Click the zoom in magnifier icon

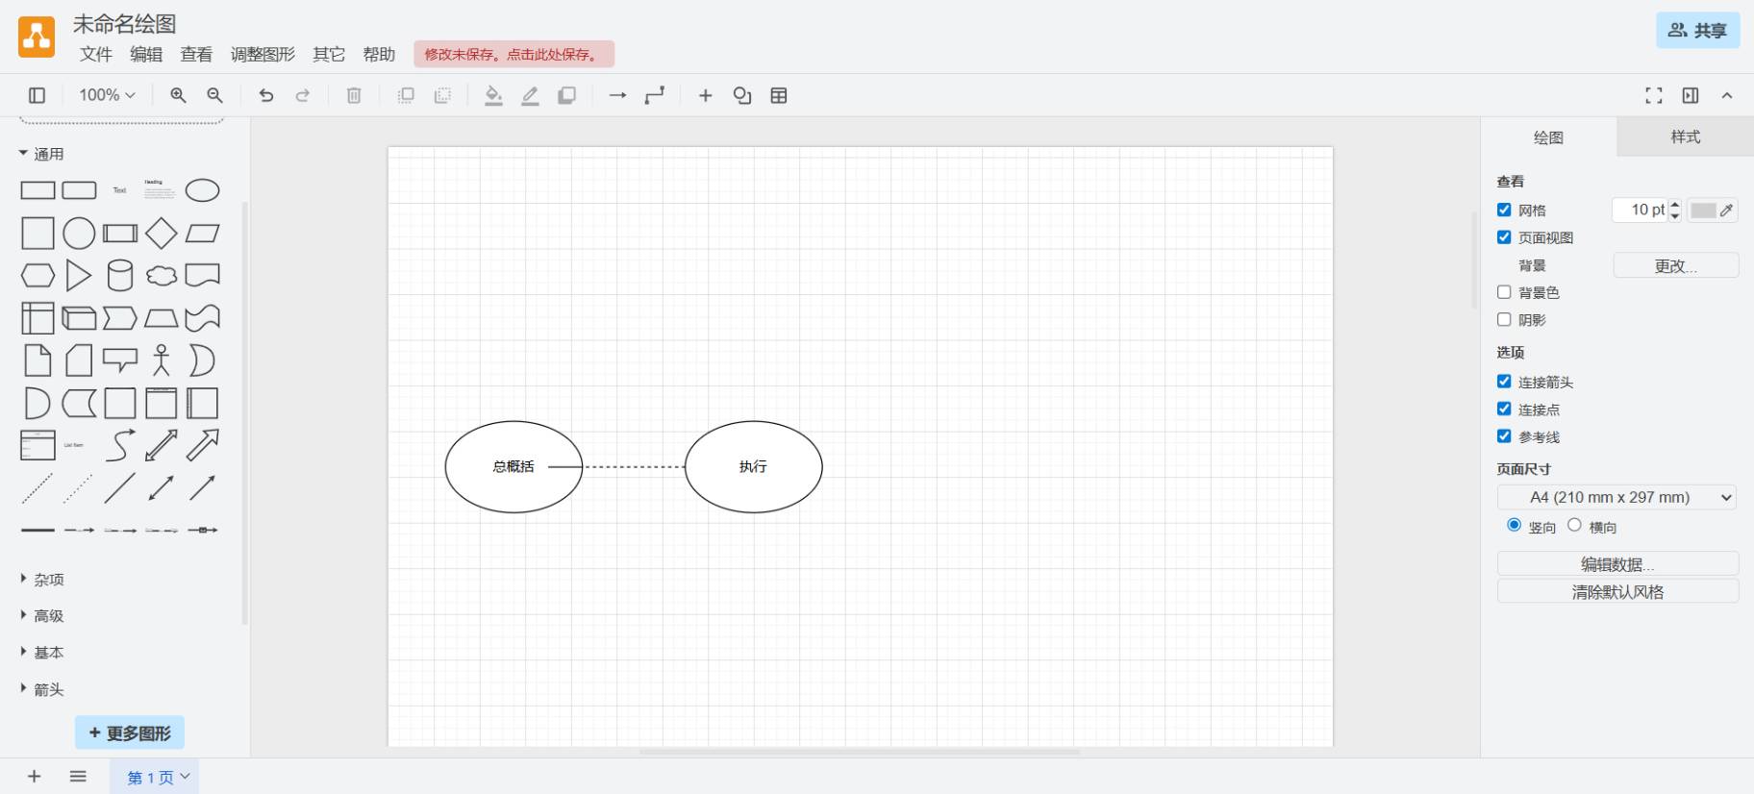pos(178,95)
